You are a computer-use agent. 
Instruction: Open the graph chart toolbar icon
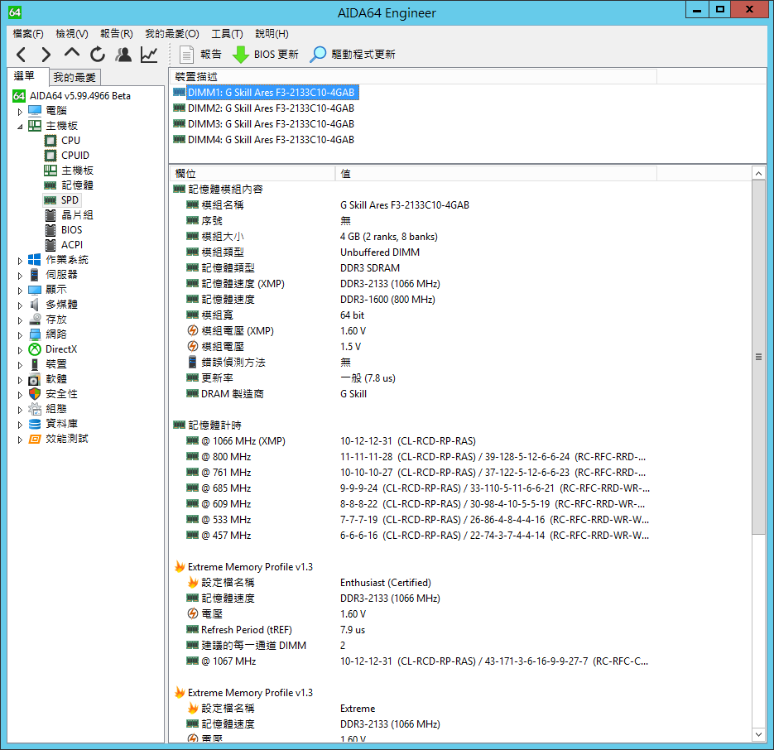pos(149,55)
